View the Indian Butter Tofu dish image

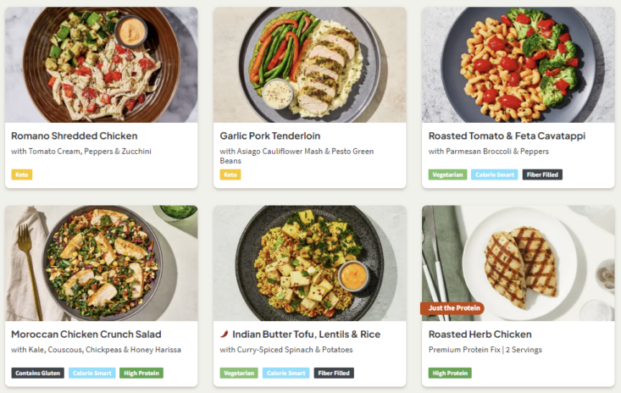tap(309, 263)
